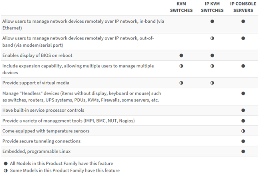Viewport: 259px width, 176px height.
Task: Click dot in management tools row
Action: [x=243, y=121]
